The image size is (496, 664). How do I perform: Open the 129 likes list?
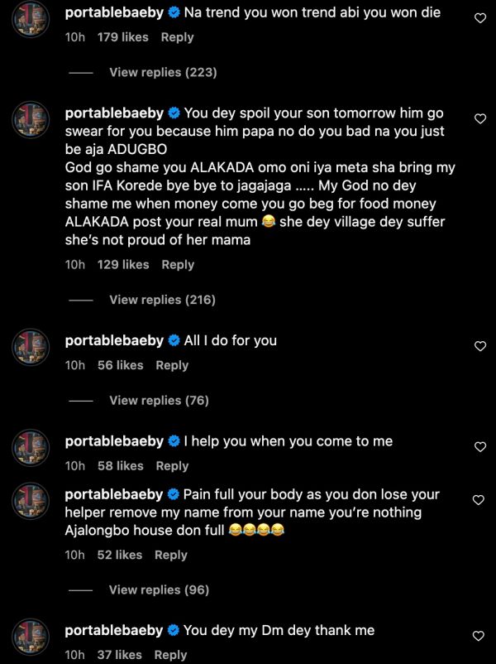coord(123,264)
